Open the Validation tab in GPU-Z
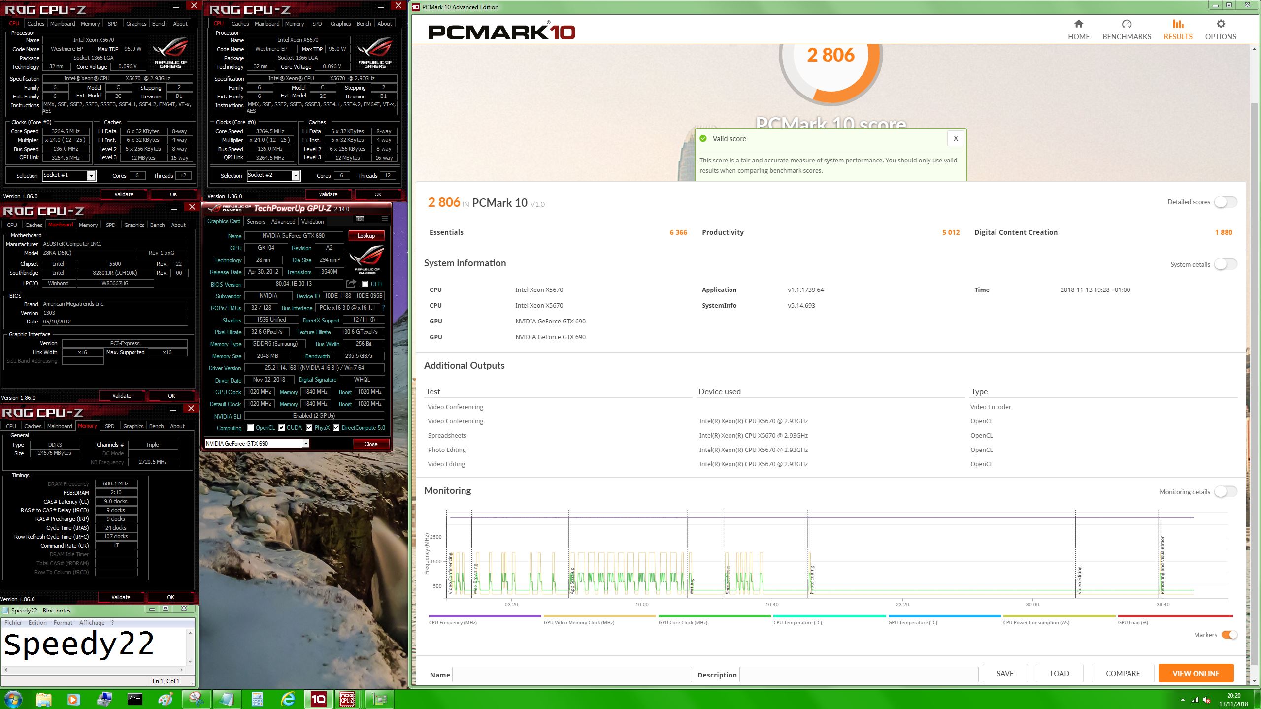 (312, 222)
